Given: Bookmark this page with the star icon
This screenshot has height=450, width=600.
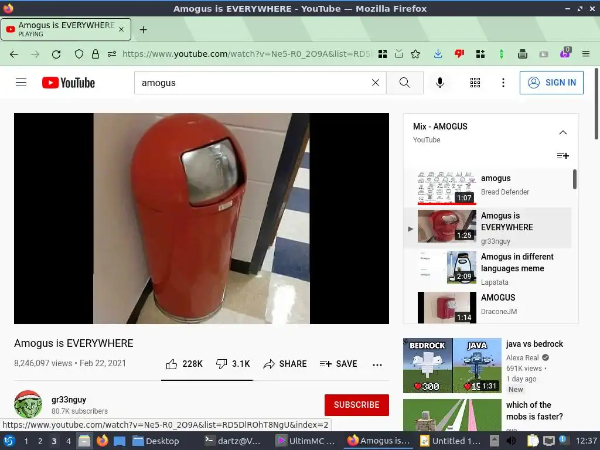Looking at the screenshot, I should [x=415, y=54].
